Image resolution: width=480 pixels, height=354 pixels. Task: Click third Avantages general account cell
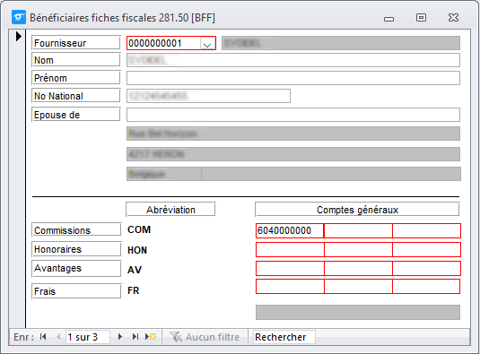426,268
